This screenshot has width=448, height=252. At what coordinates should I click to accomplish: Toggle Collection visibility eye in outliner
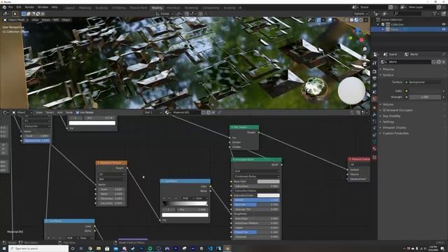[443, 24]
